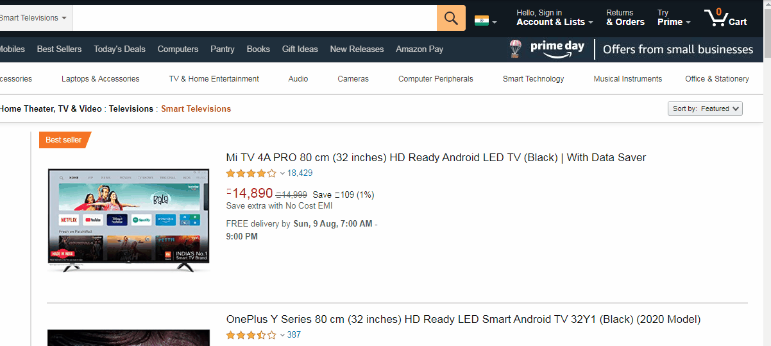
Task: Click the orange search magnifier icon
Action: pyautogui.click(x=451, y=18)
